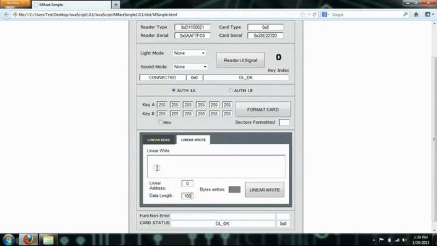Click the Linear Address field

(187, 183)
